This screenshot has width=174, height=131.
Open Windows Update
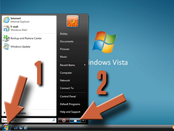[20, 47]
